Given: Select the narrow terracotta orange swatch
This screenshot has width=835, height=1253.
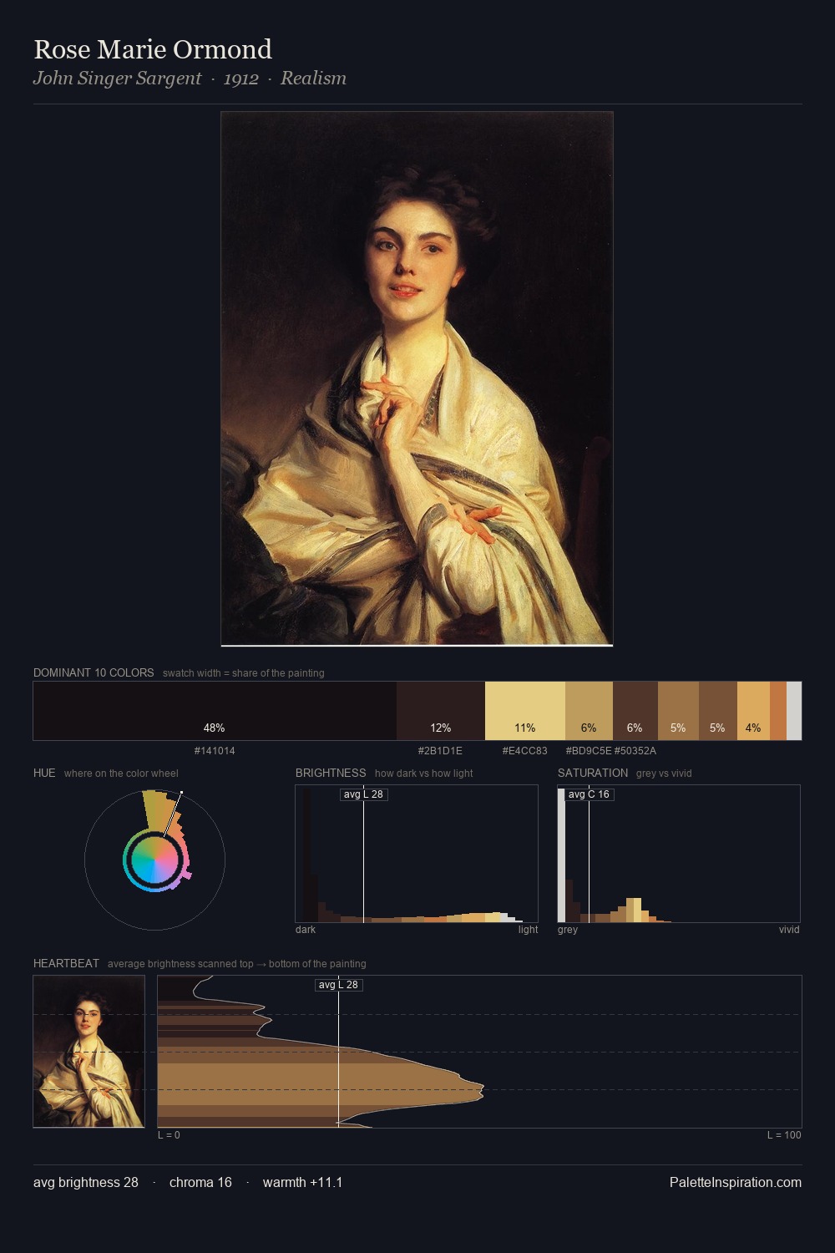Looking at the screenshot, I should tap(778, 711).
